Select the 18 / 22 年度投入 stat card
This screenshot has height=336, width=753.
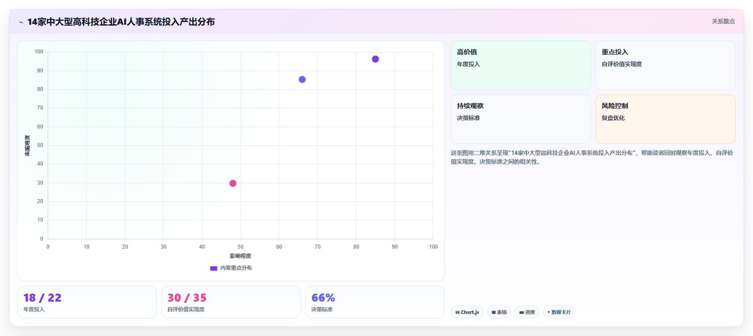(x=87, y=302)
